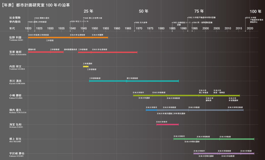Click Norihisa YOKOUCHI's blue-gray timeline bar

point(195,110)
